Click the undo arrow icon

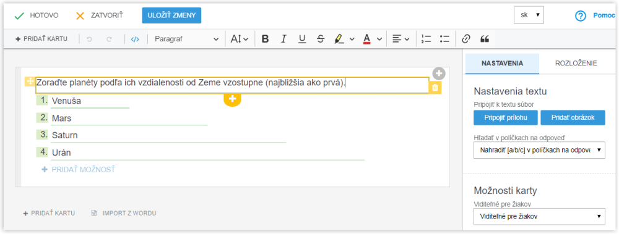click(89, 39)
